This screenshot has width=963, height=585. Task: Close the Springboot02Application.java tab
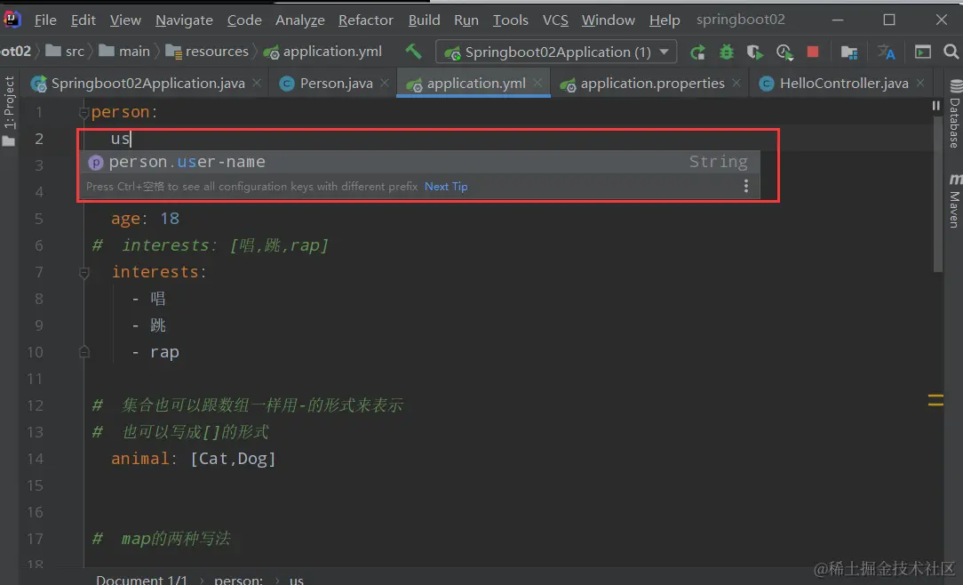tap(257, 83)
